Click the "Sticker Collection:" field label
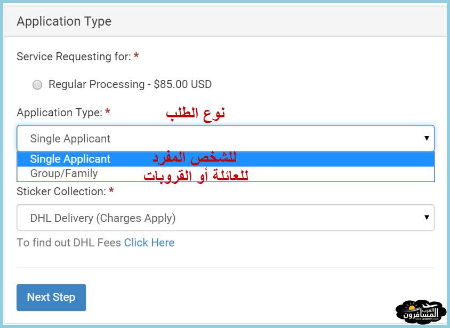This screenshot has height=328, width=450. coord(61,191)
